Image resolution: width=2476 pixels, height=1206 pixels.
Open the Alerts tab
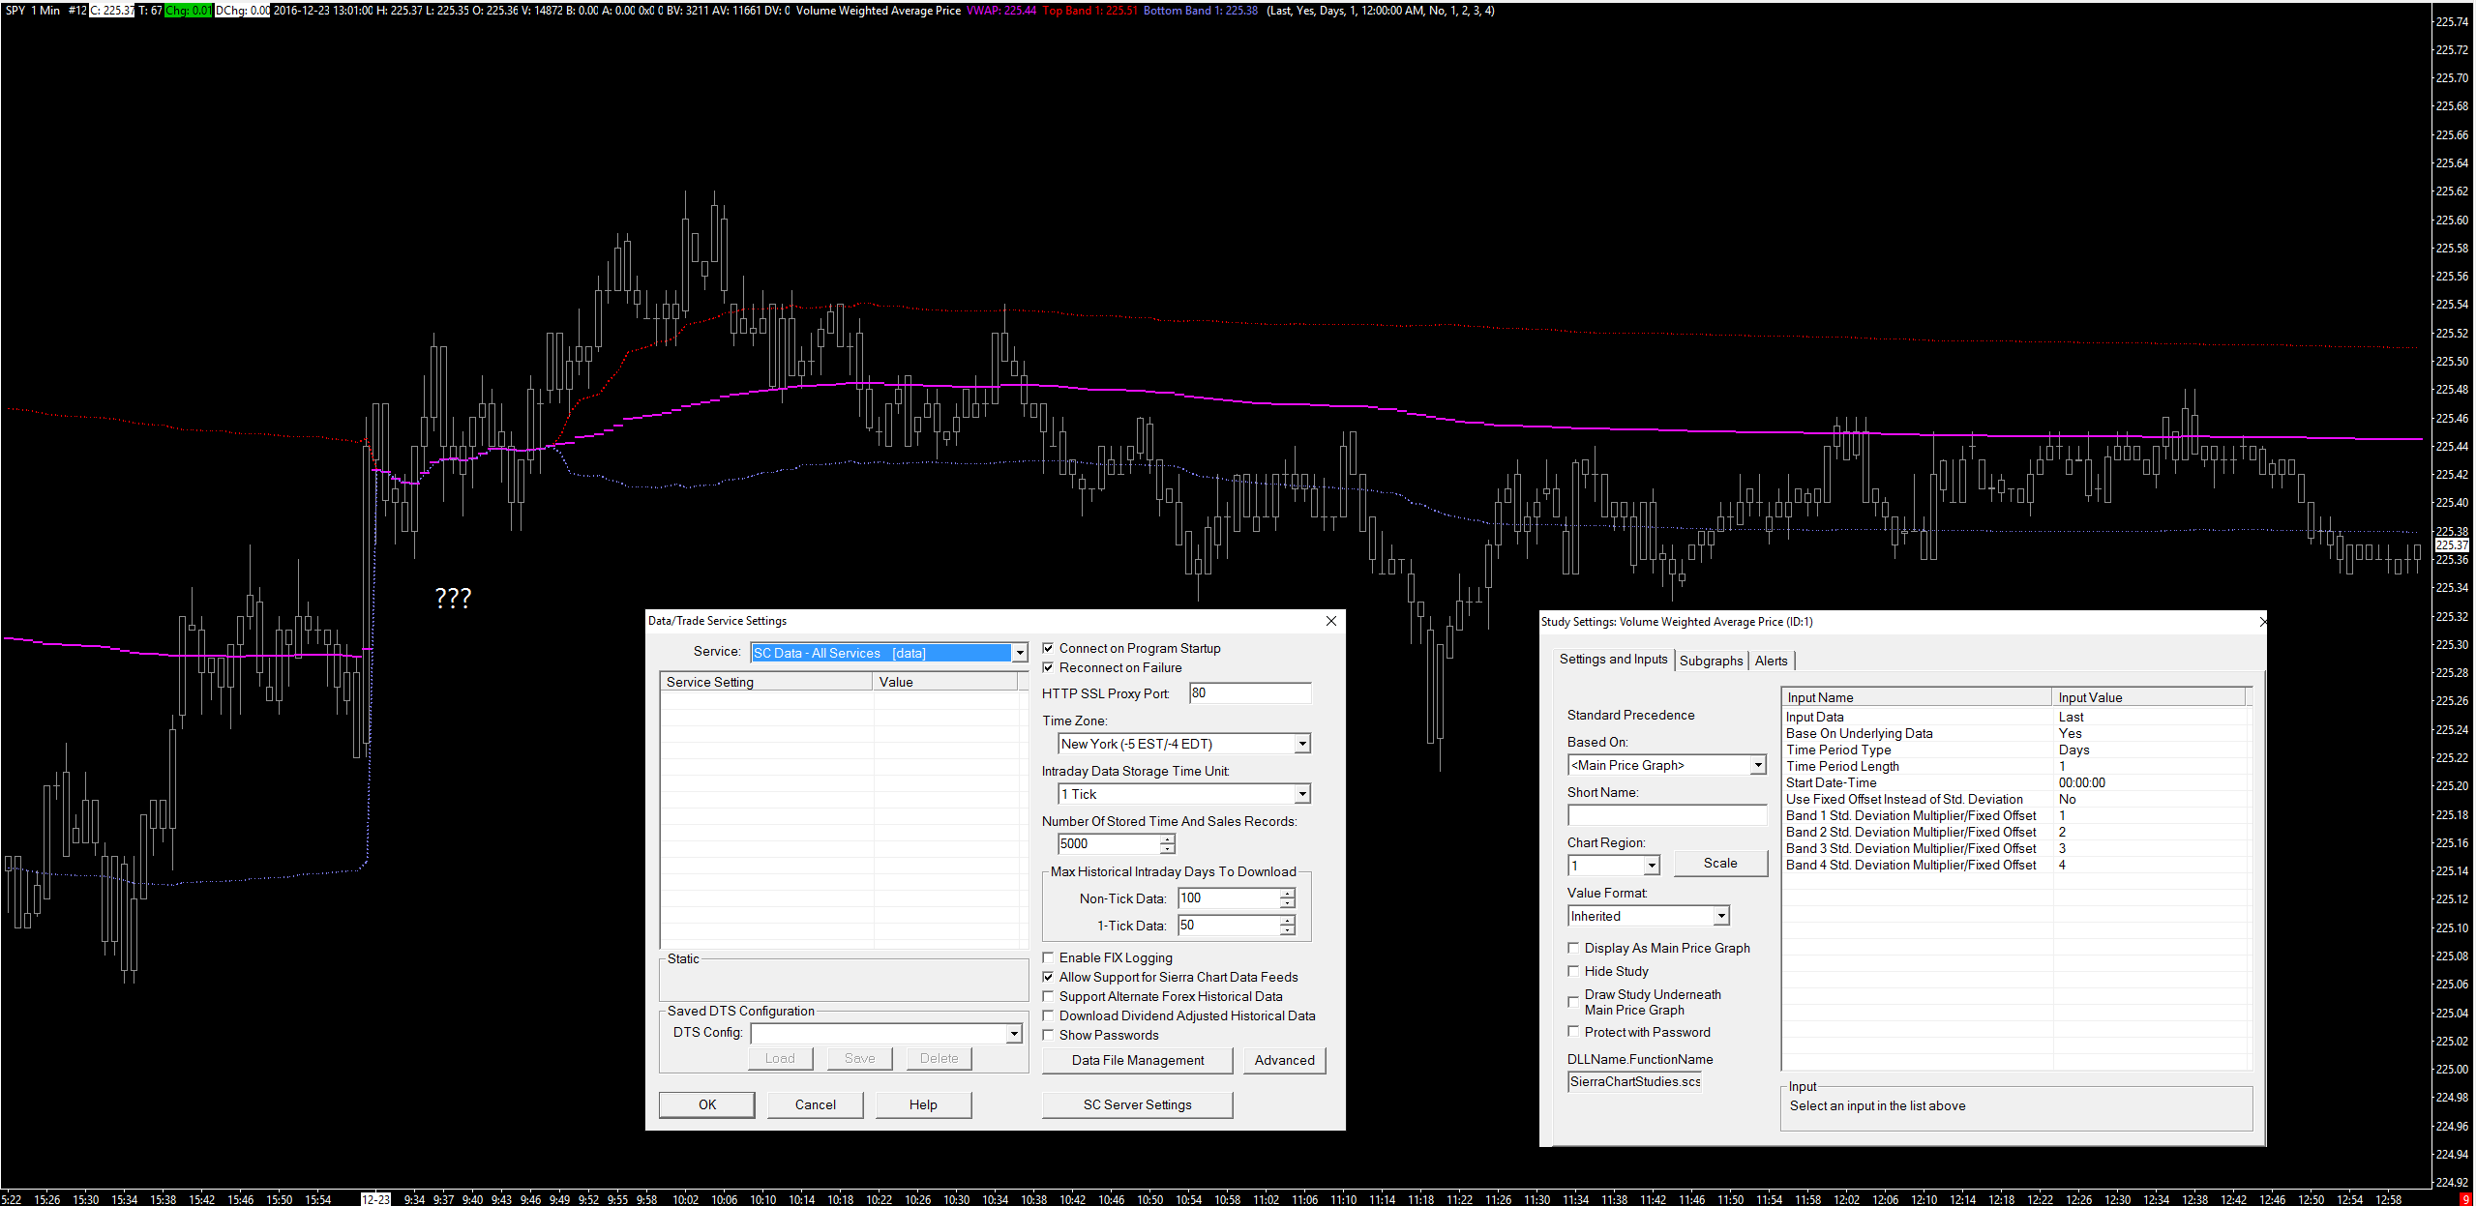tap(1771, 661)
